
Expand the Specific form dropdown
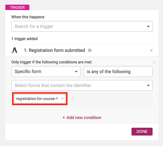coord(46,72)
